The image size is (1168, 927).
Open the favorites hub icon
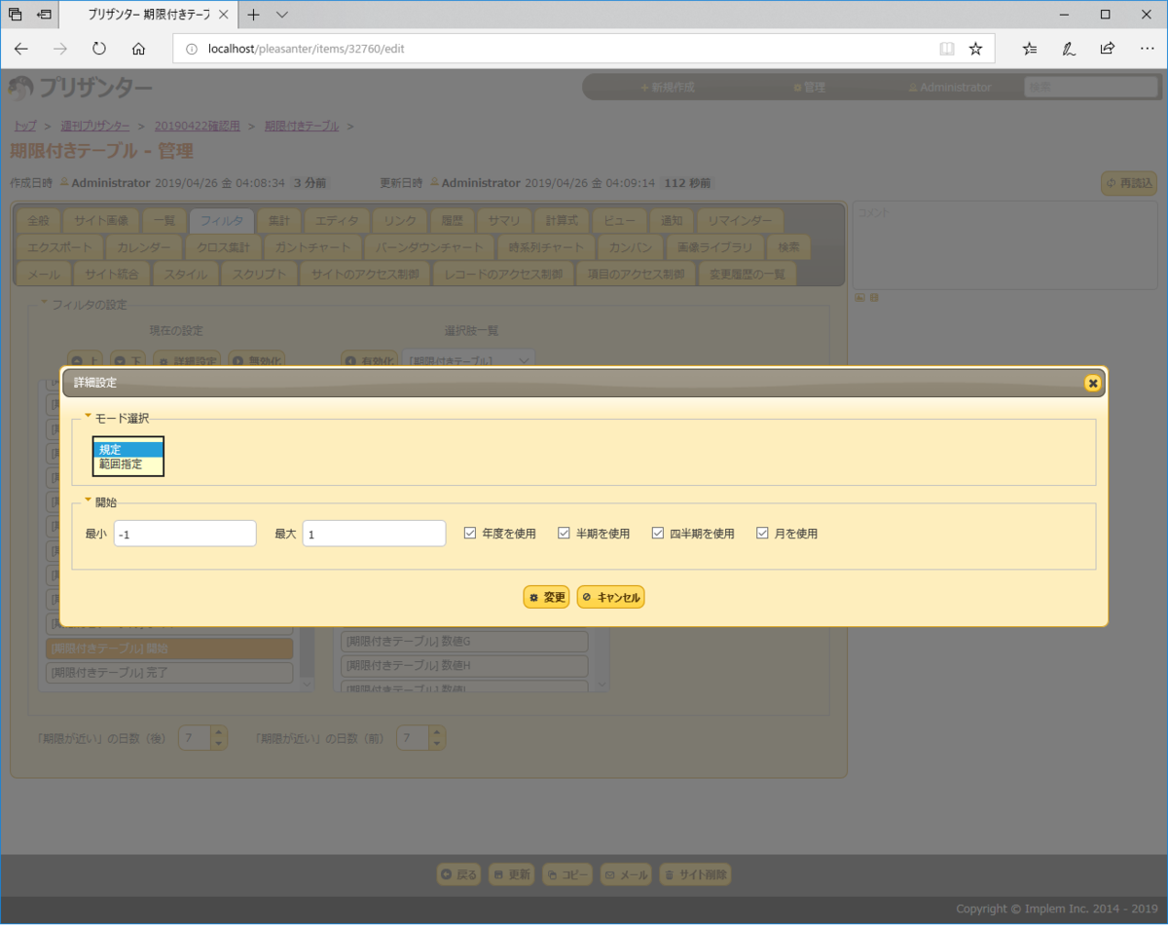(x=1030, y=49)
